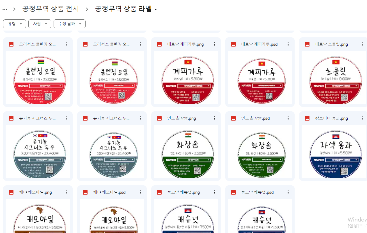
Task: Go to 공정무역 상품 전시 breadcrumb folder
Action: pyautogui.click(x=51, y=9)
